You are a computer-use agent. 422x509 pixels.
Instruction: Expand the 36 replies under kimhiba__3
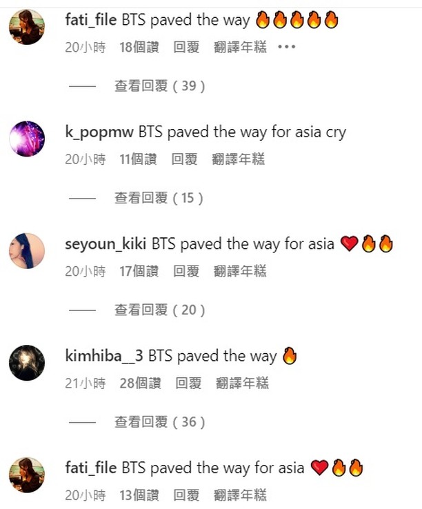click(x=160, y=422)
